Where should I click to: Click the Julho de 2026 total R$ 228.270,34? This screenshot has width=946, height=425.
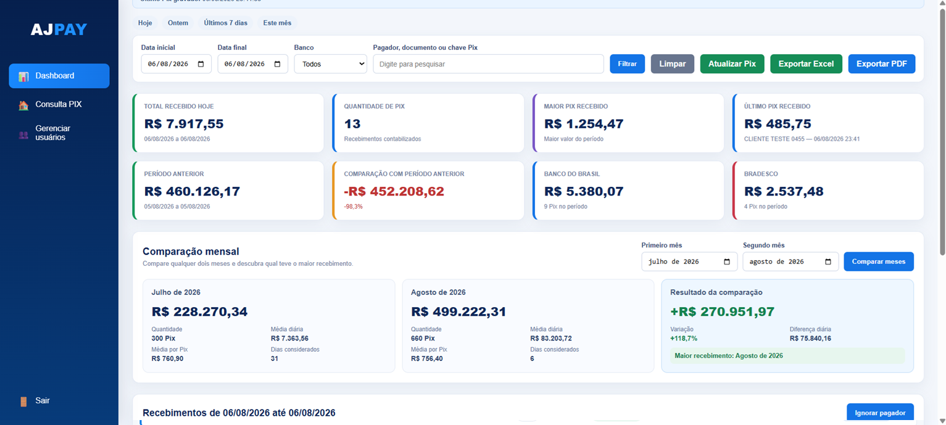tap(199, 312)
